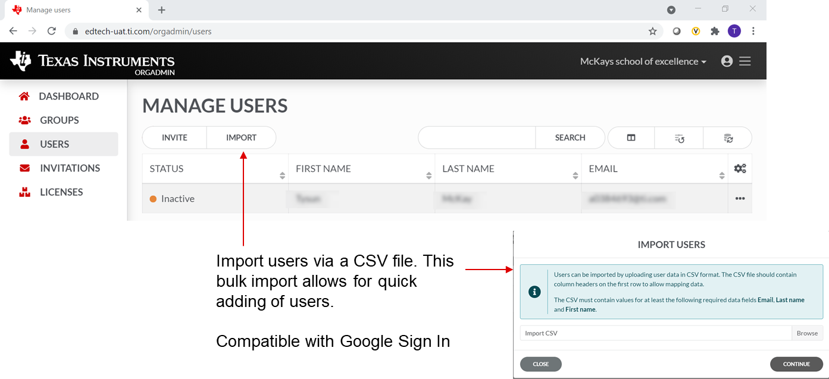This screenshot has height=379, width=829.
Task: Click the column layout icon button
Action: (631, 137)
